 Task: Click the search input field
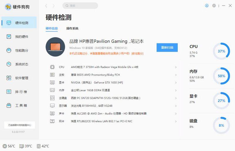click(x=80, y=6)
